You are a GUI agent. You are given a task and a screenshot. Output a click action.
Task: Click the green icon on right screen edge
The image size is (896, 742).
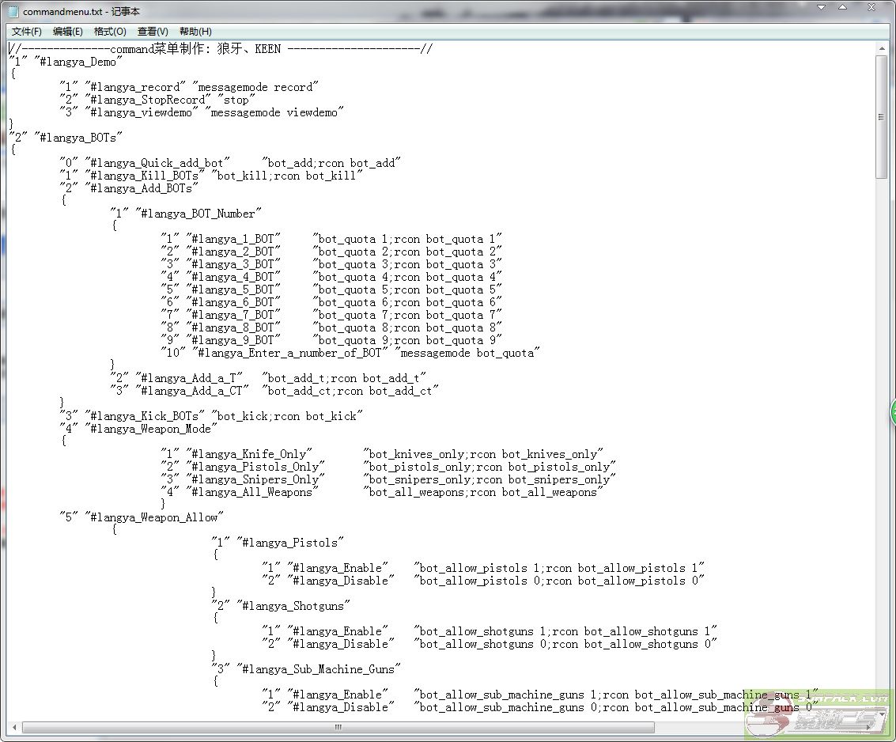[892, 412]
